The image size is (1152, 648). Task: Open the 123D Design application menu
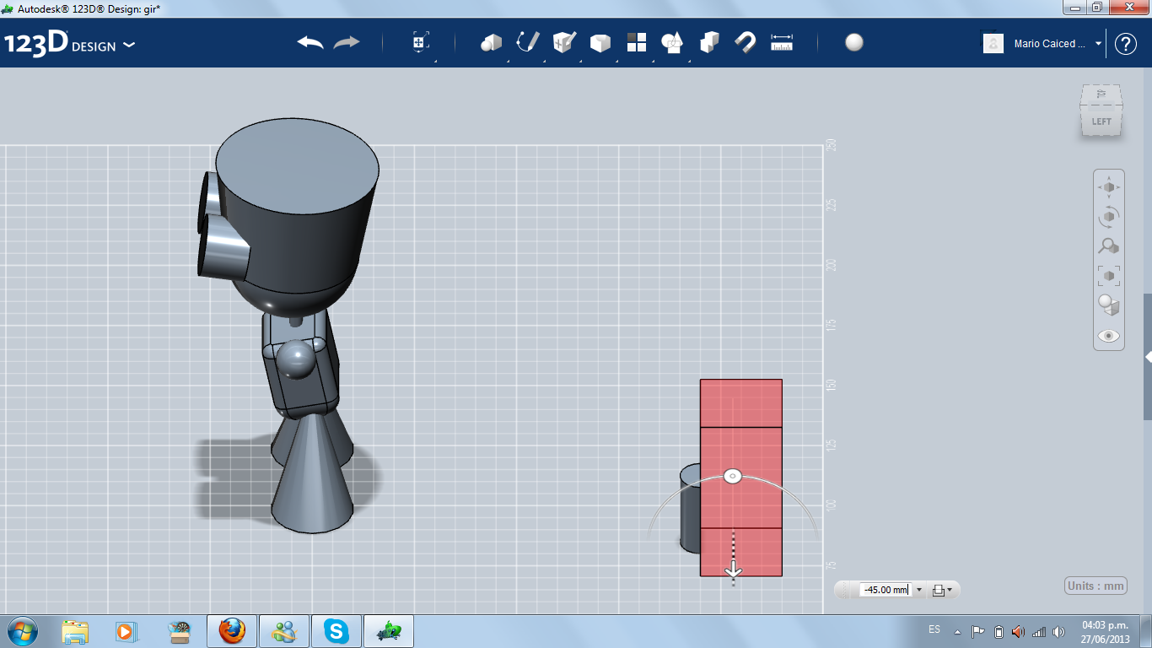click(x=69, y=44)
